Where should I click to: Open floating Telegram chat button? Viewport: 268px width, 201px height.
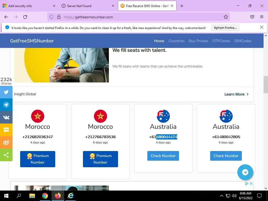(x=245, y=172)
